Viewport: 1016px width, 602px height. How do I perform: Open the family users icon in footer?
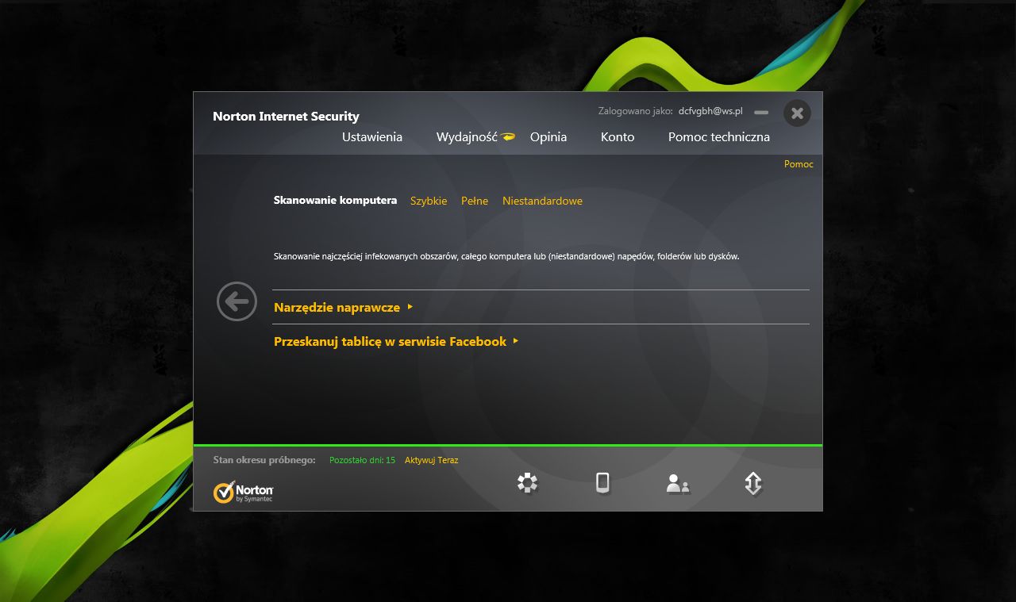coord(678,484)
